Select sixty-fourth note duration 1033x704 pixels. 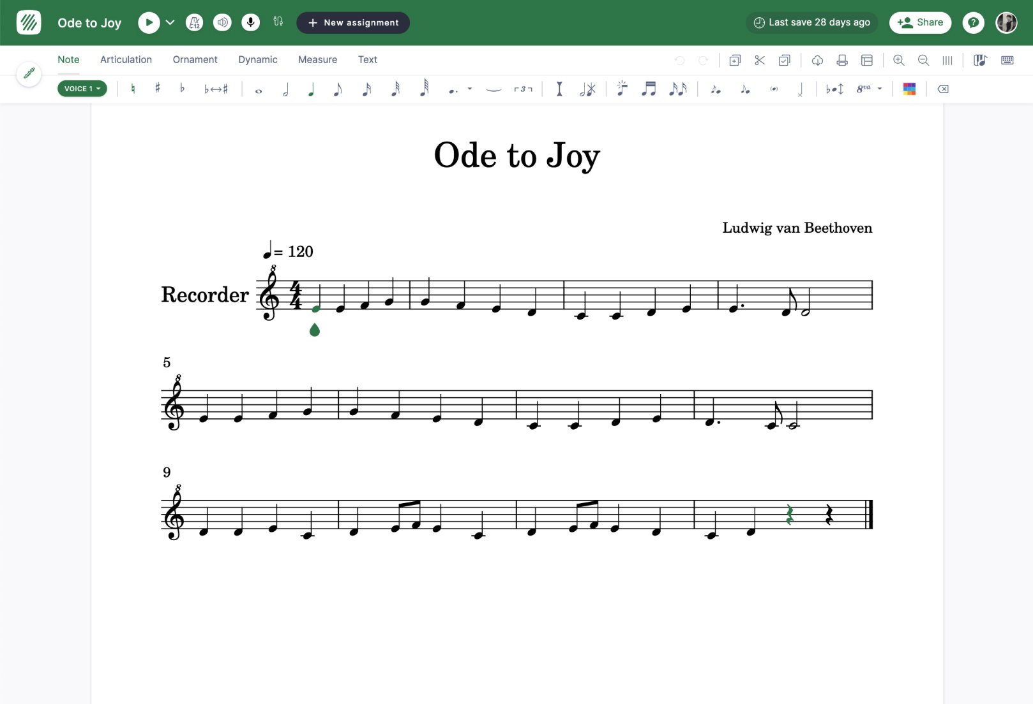point(424,88)
